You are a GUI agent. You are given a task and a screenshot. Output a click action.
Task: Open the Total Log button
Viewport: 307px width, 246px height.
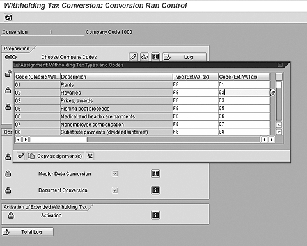click(28, 232)
